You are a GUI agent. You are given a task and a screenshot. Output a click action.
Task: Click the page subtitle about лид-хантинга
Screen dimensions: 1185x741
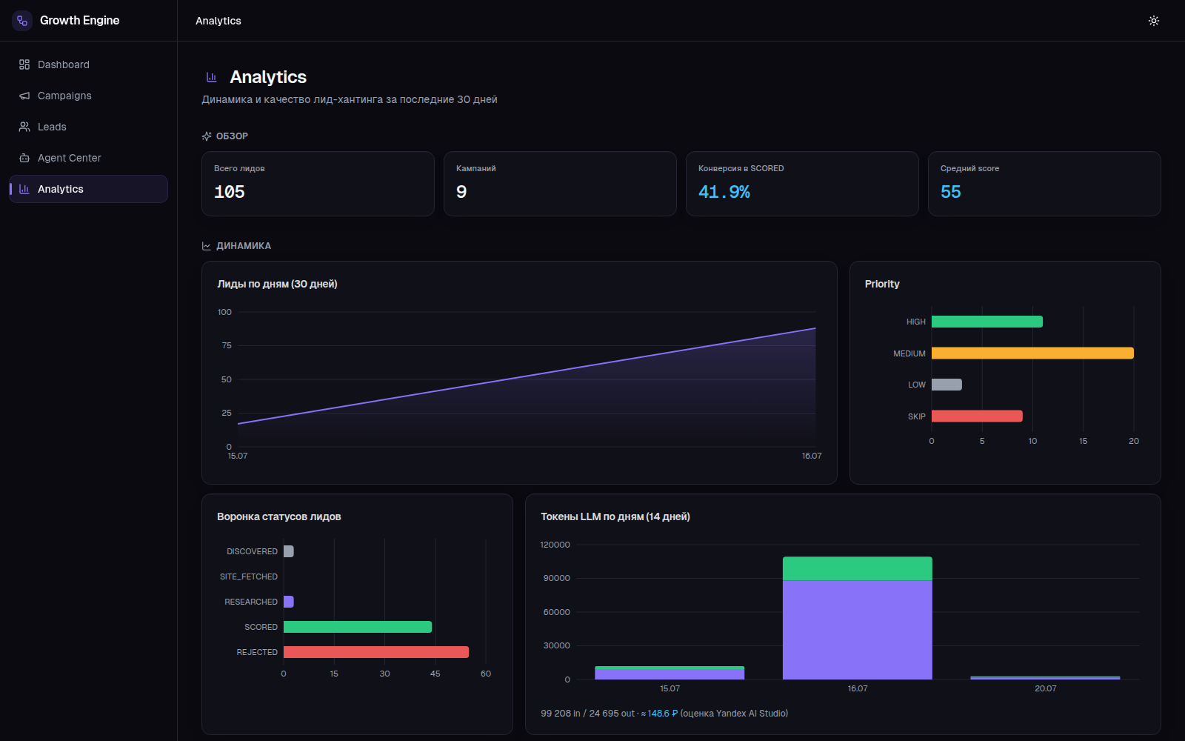point(350,99)
